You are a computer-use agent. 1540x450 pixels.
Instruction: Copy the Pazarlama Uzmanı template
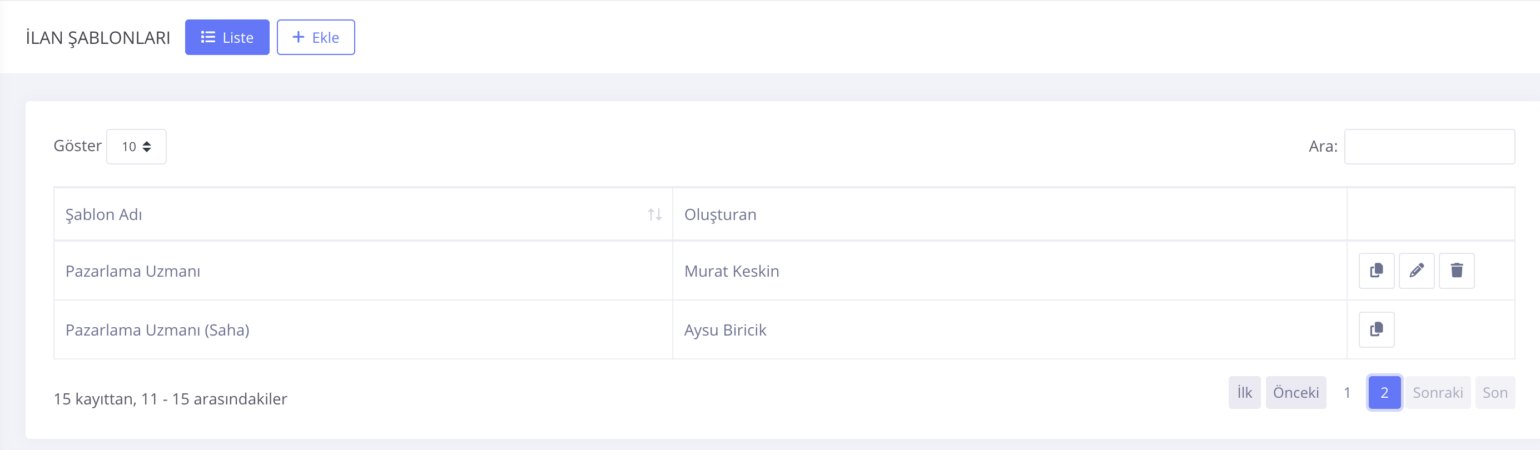point(1376,271)
